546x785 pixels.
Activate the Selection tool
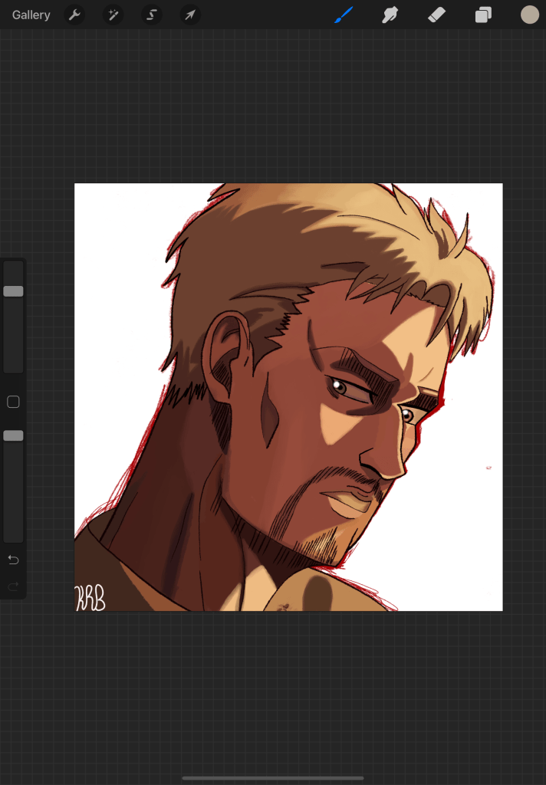pyautogui.click(x=151, y=15)
